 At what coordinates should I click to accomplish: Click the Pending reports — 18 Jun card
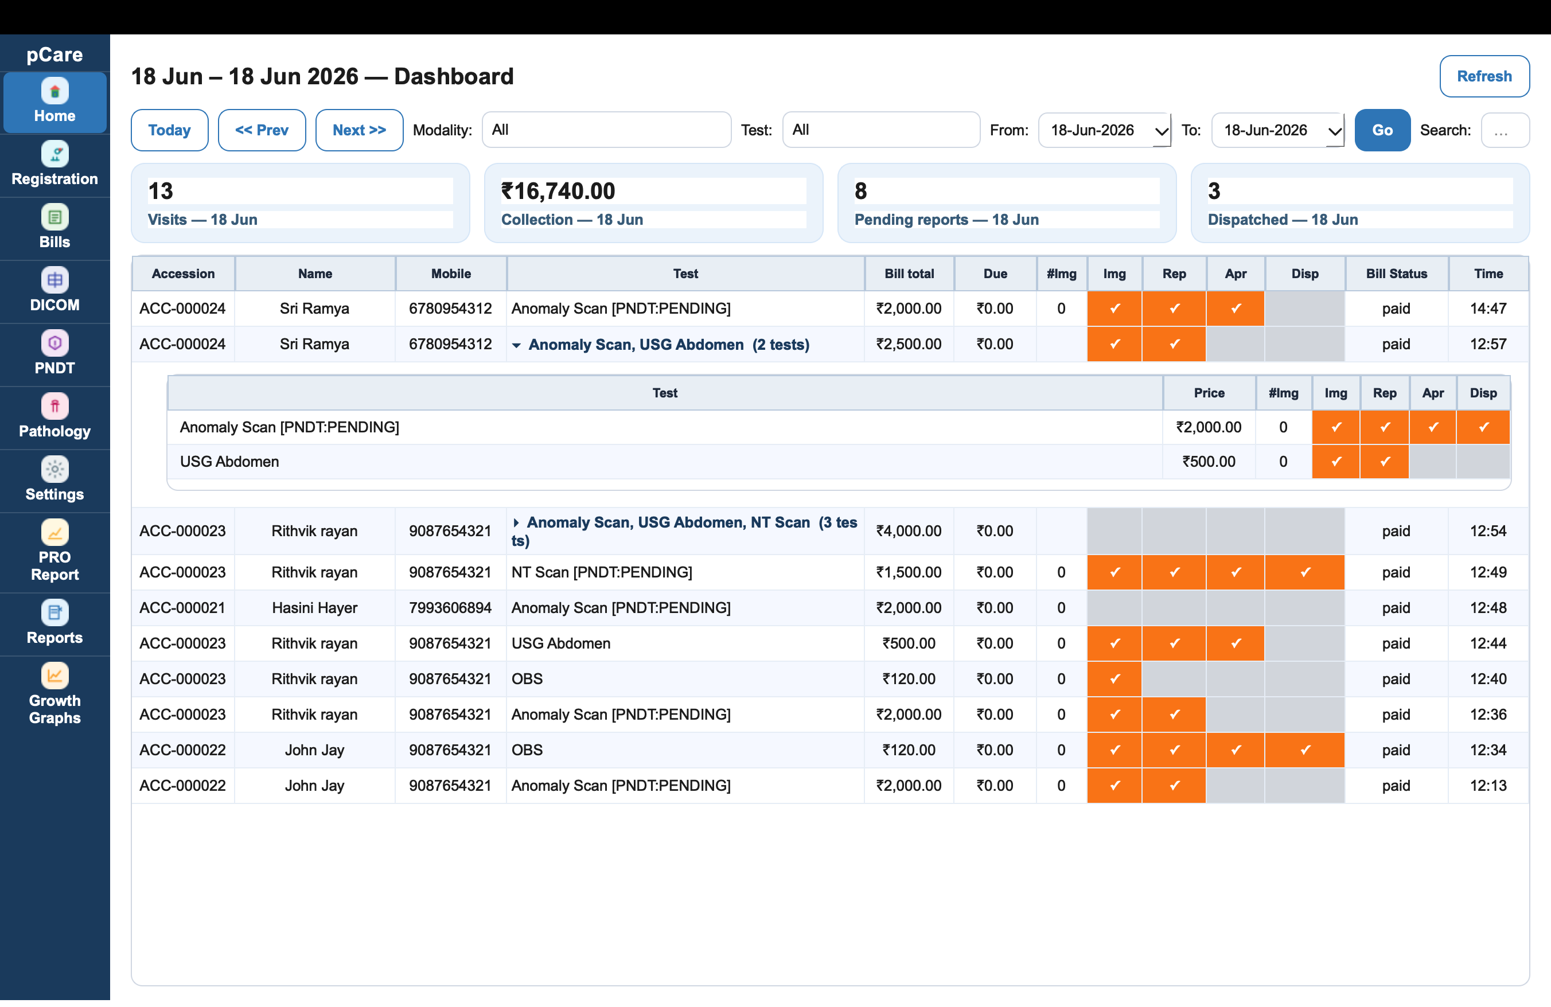pos(1006,203)
